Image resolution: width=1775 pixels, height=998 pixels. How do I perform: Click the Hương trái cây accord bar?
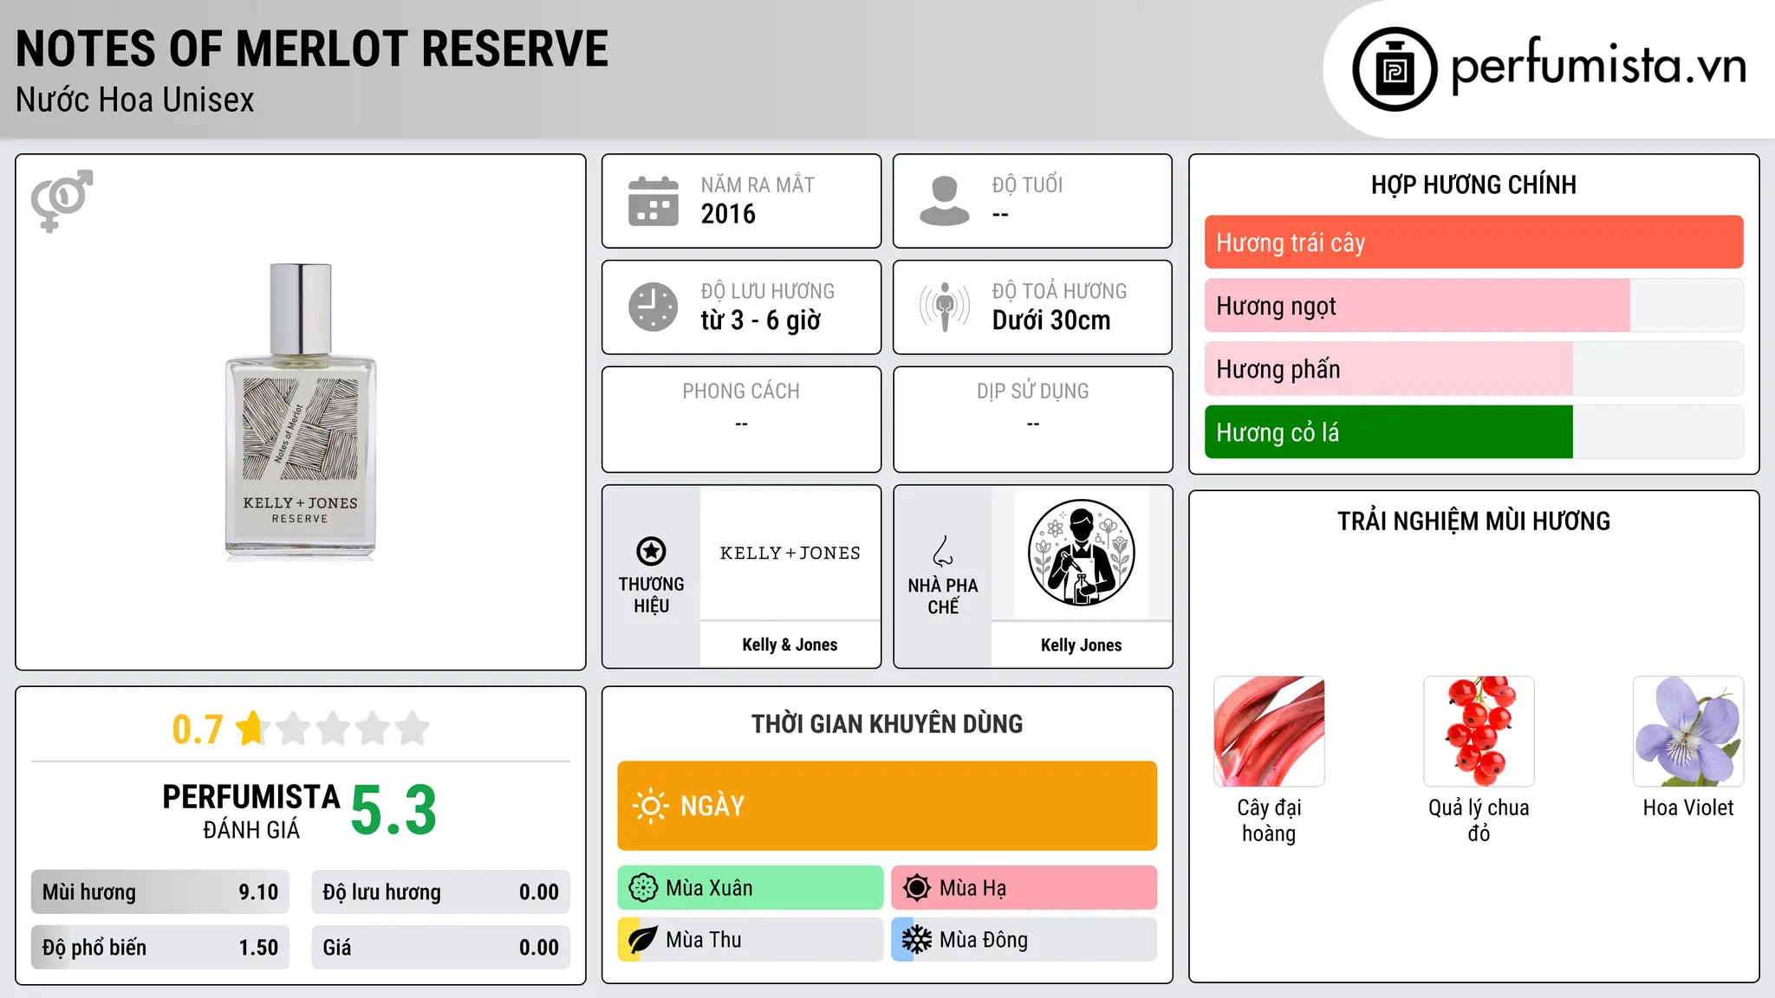pyautogui.click(x=1473, y=243)
